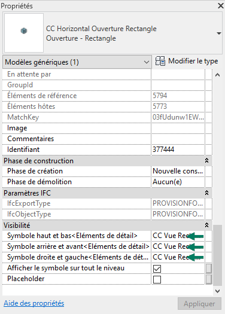Select the Phase de création value

coord(178,171)
